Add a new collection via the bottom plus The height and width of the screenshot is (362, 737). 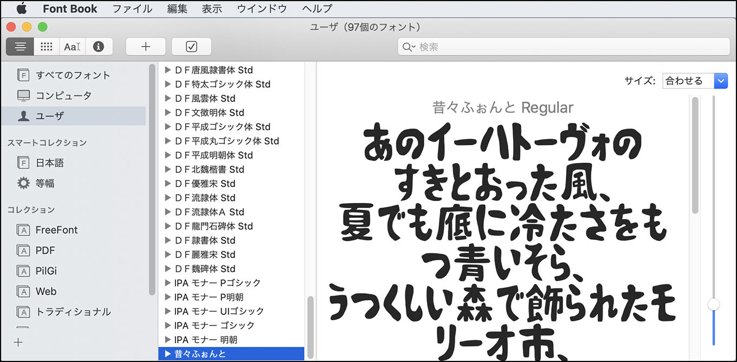click(18, 342)
